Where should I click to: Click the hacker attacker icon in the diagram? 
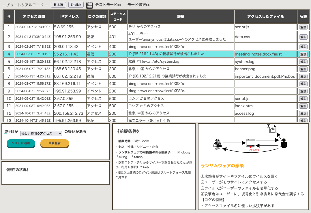pos(217,144)
